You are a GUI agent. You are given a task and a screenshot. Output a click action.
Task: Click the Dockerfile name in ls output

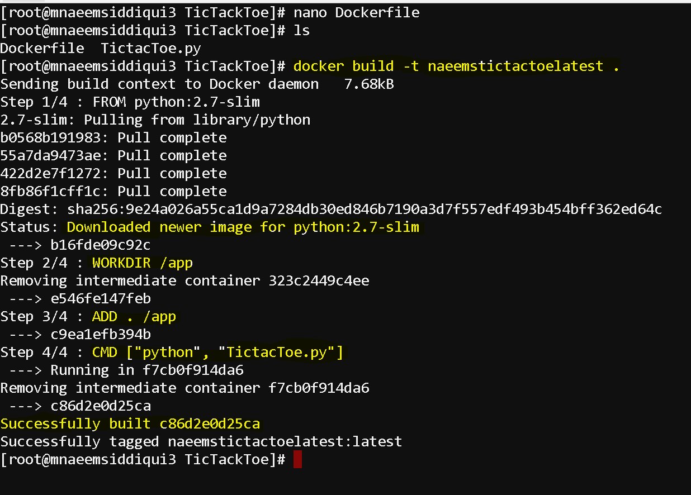(x=42, y=48)
